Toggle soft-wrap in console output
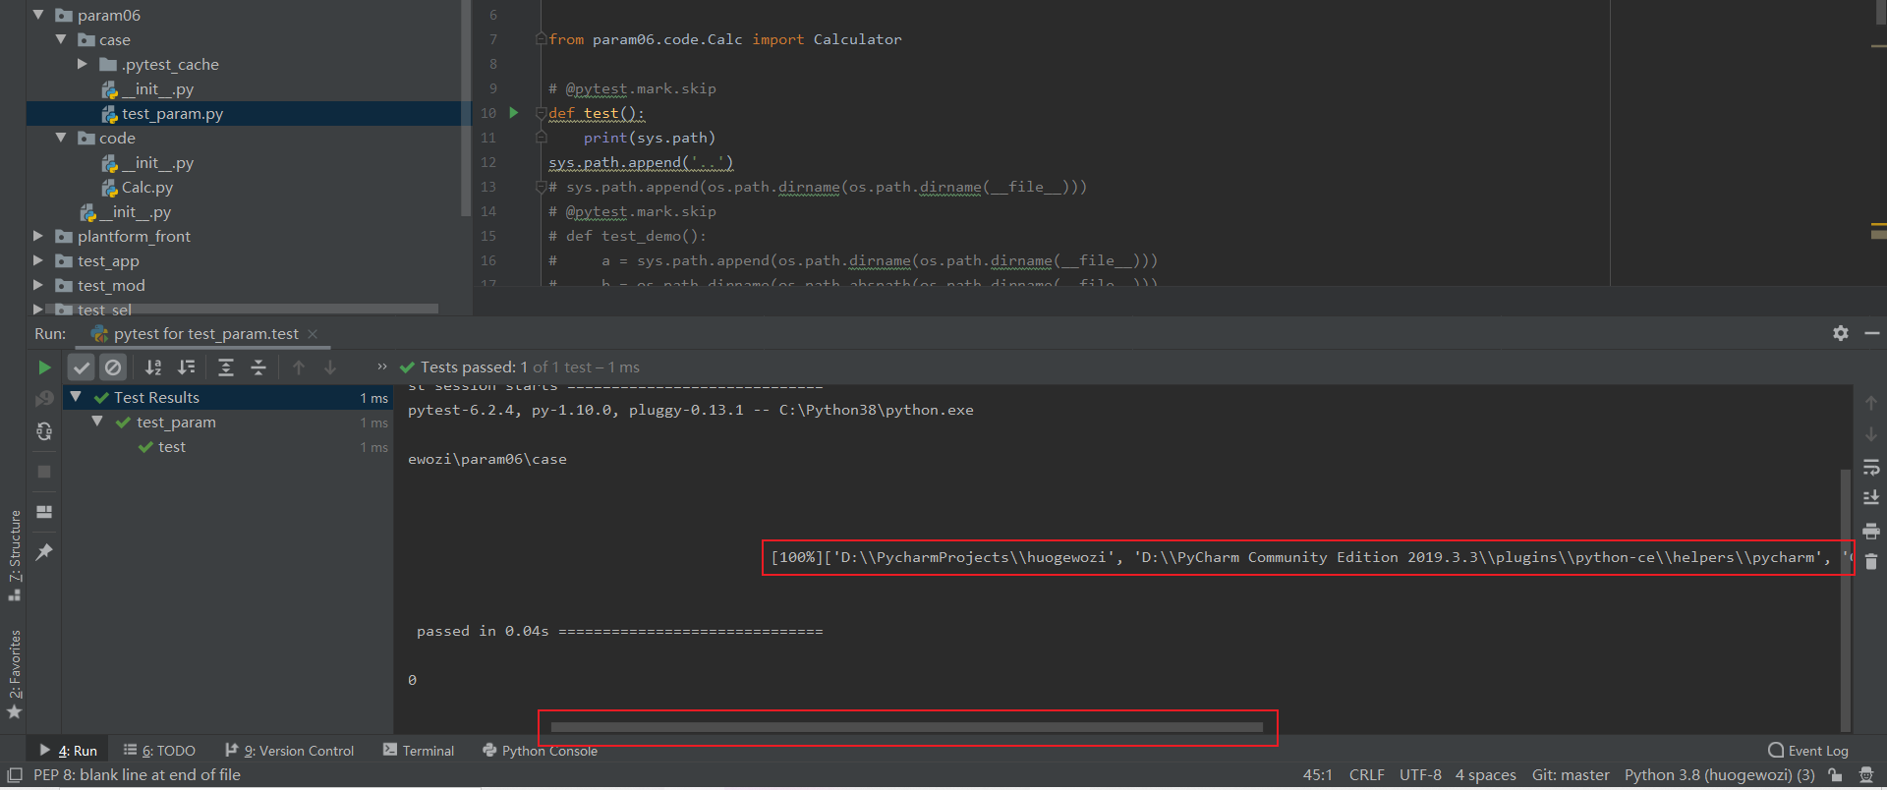The height and width of the screenshot is (790, 1887). 1871,468
